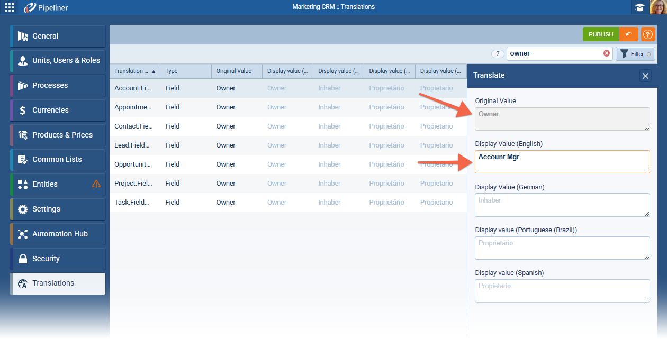Focus the Spanish display value field
The height and width of the screenshot is (339, 667).
[562, 290]
